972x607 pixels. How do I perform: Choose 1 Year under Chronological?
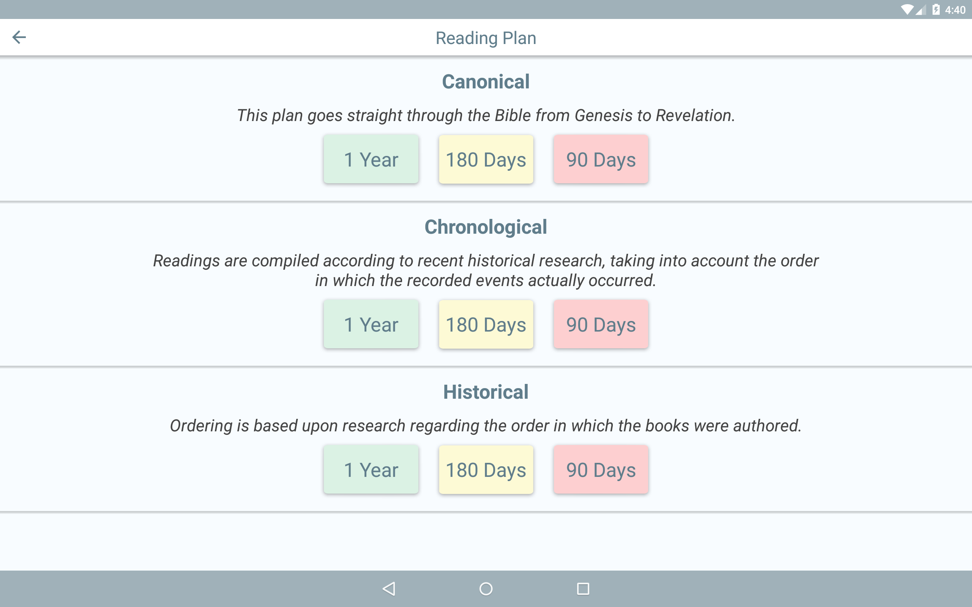pyautogui.click(x=371, y=324)
